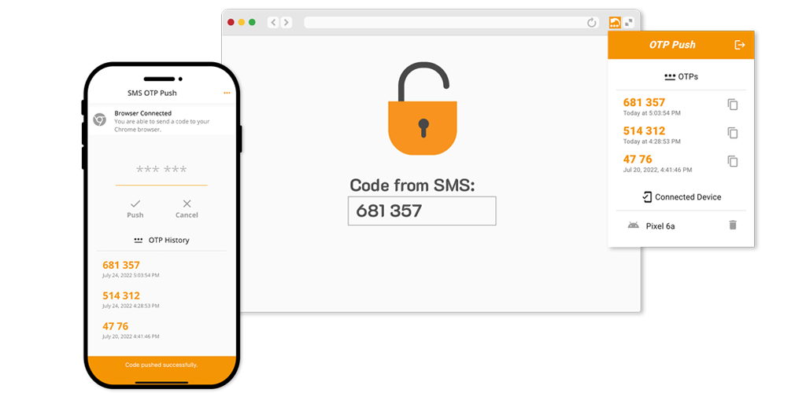
Task: Copy the 514 312 code in extension popup
Action: 733,132
